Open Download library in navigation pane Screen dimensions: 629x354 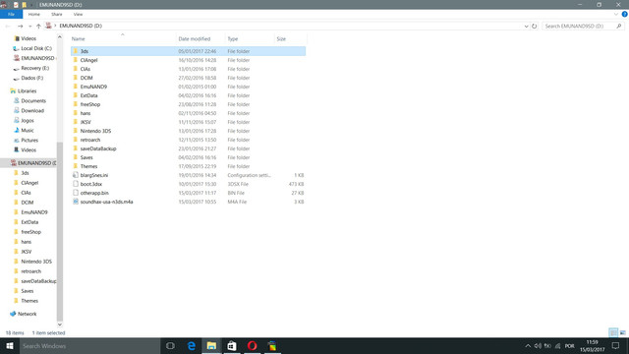point(29,111)
